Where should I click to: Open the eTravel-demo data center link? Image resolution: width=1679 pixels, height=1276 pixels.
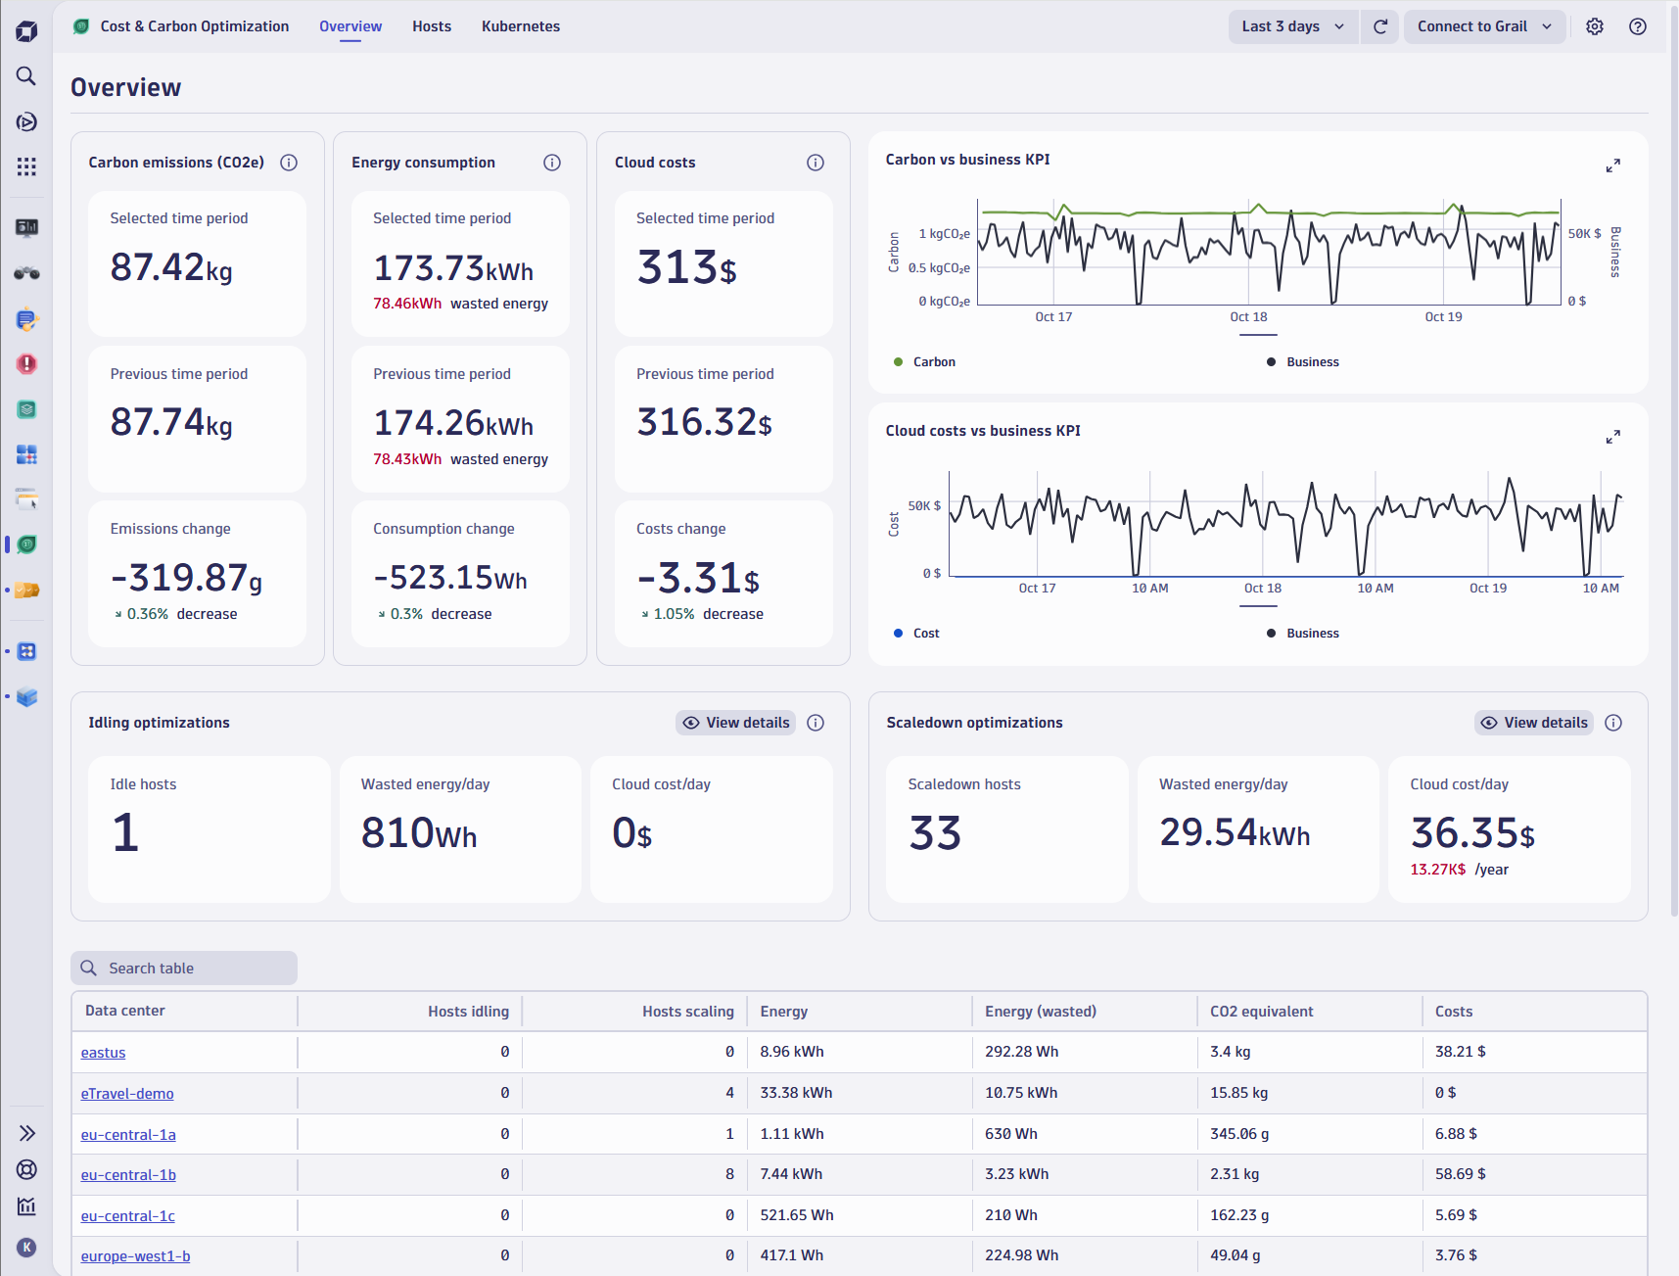pyautogui.click(x=127, y=1094)
